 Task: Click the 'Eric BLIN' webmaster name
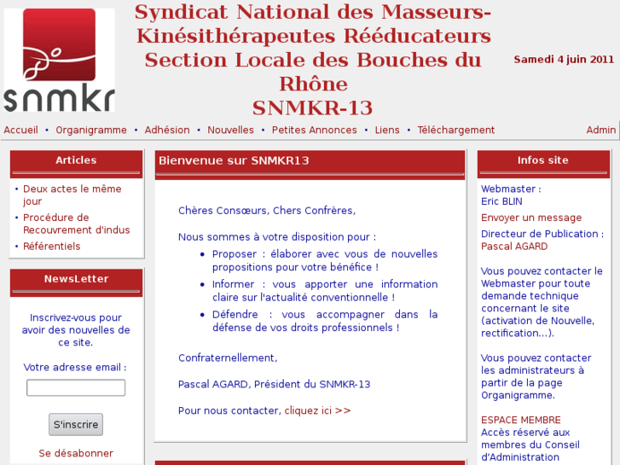coord(501,201)
